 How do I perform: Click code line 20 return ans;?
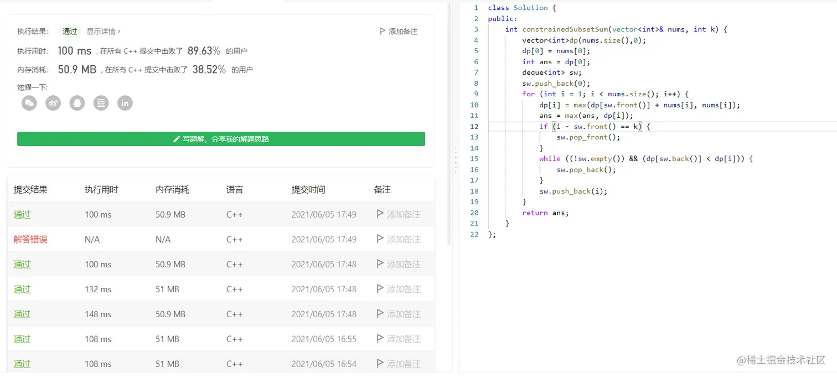pyautogui.click(x=545, y=213)
